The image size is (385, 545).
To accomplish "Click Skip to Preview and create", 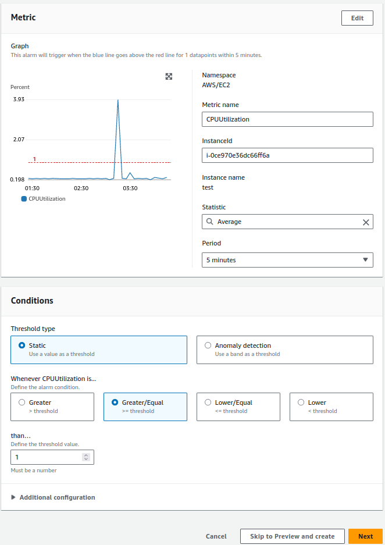I will [292, 536].
